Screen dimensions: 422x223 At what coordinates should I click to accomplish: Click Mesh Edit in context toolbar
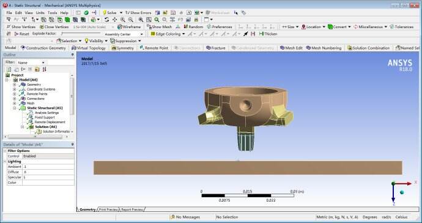click(x=291, y=48)
